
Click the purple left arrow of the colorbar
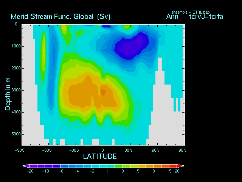click(25, 166)
